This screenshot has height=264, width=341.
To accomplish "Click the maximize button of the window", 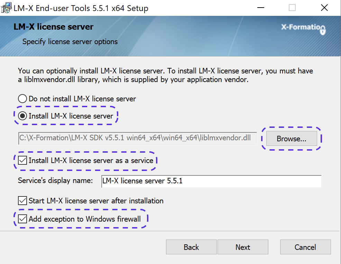I will point(292,8).
